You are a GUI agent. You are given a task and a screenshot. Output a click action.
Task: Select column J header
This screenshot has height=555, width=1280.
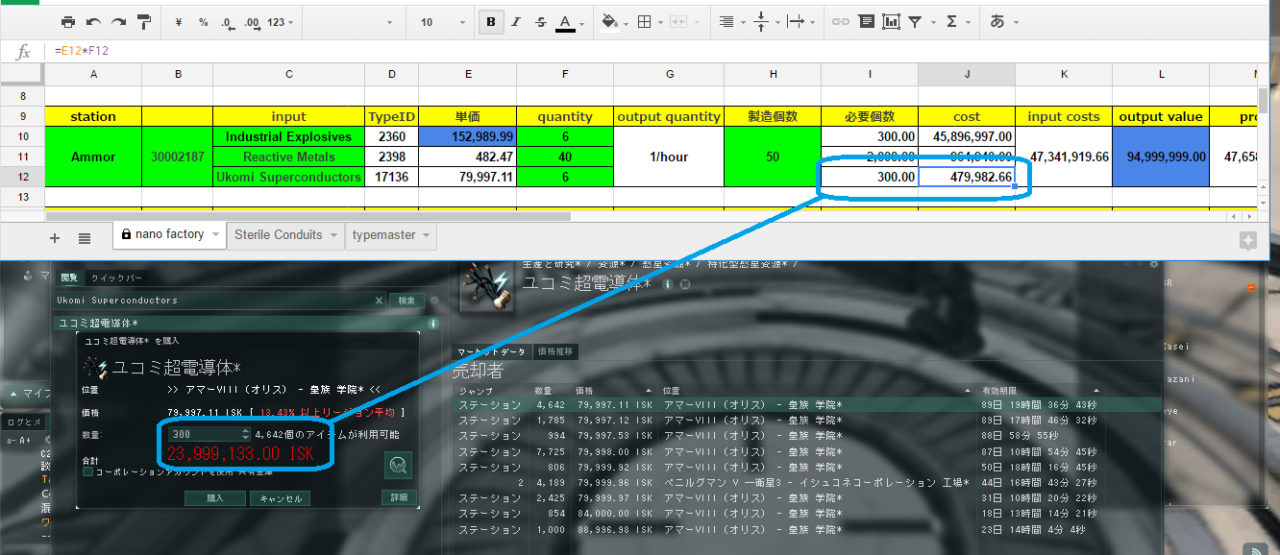(x=967, y=74)
